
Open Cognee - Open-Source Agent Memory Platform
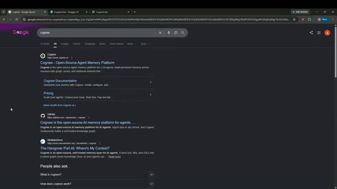pyautogui.click(x=77, y=63)
